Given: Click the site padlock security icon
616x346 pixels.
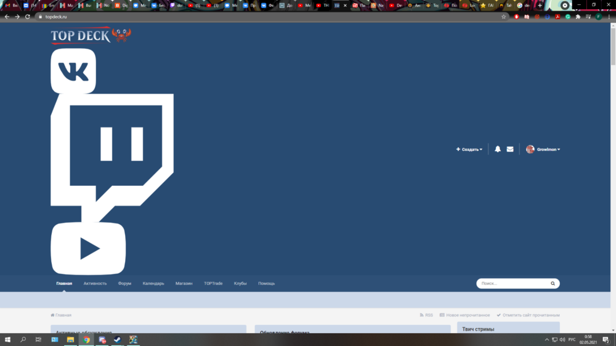Looking at the screenshot, I should point(40,17).
